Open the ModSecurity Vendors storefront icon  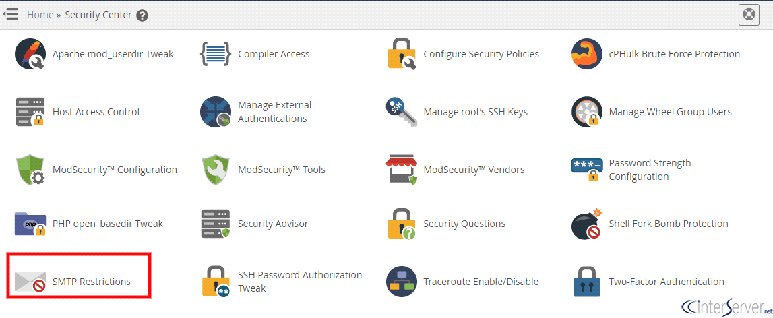coord(401,170)
